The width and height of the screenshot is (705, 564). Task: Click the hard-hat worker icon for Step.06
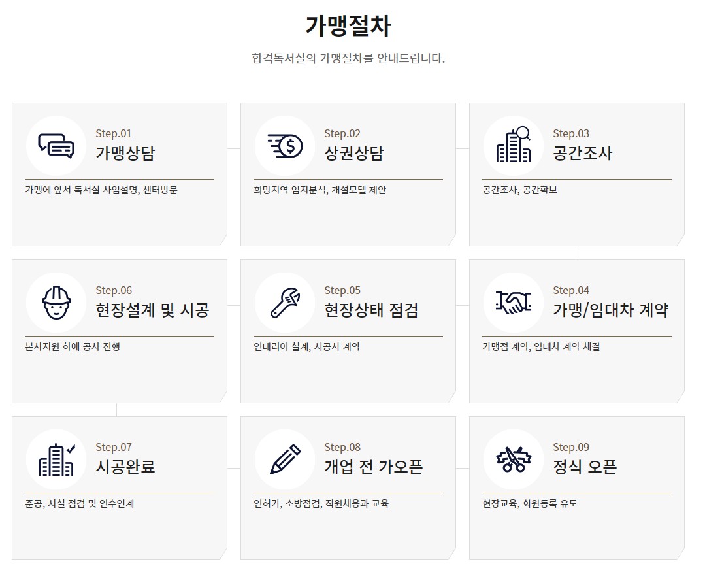56,302
